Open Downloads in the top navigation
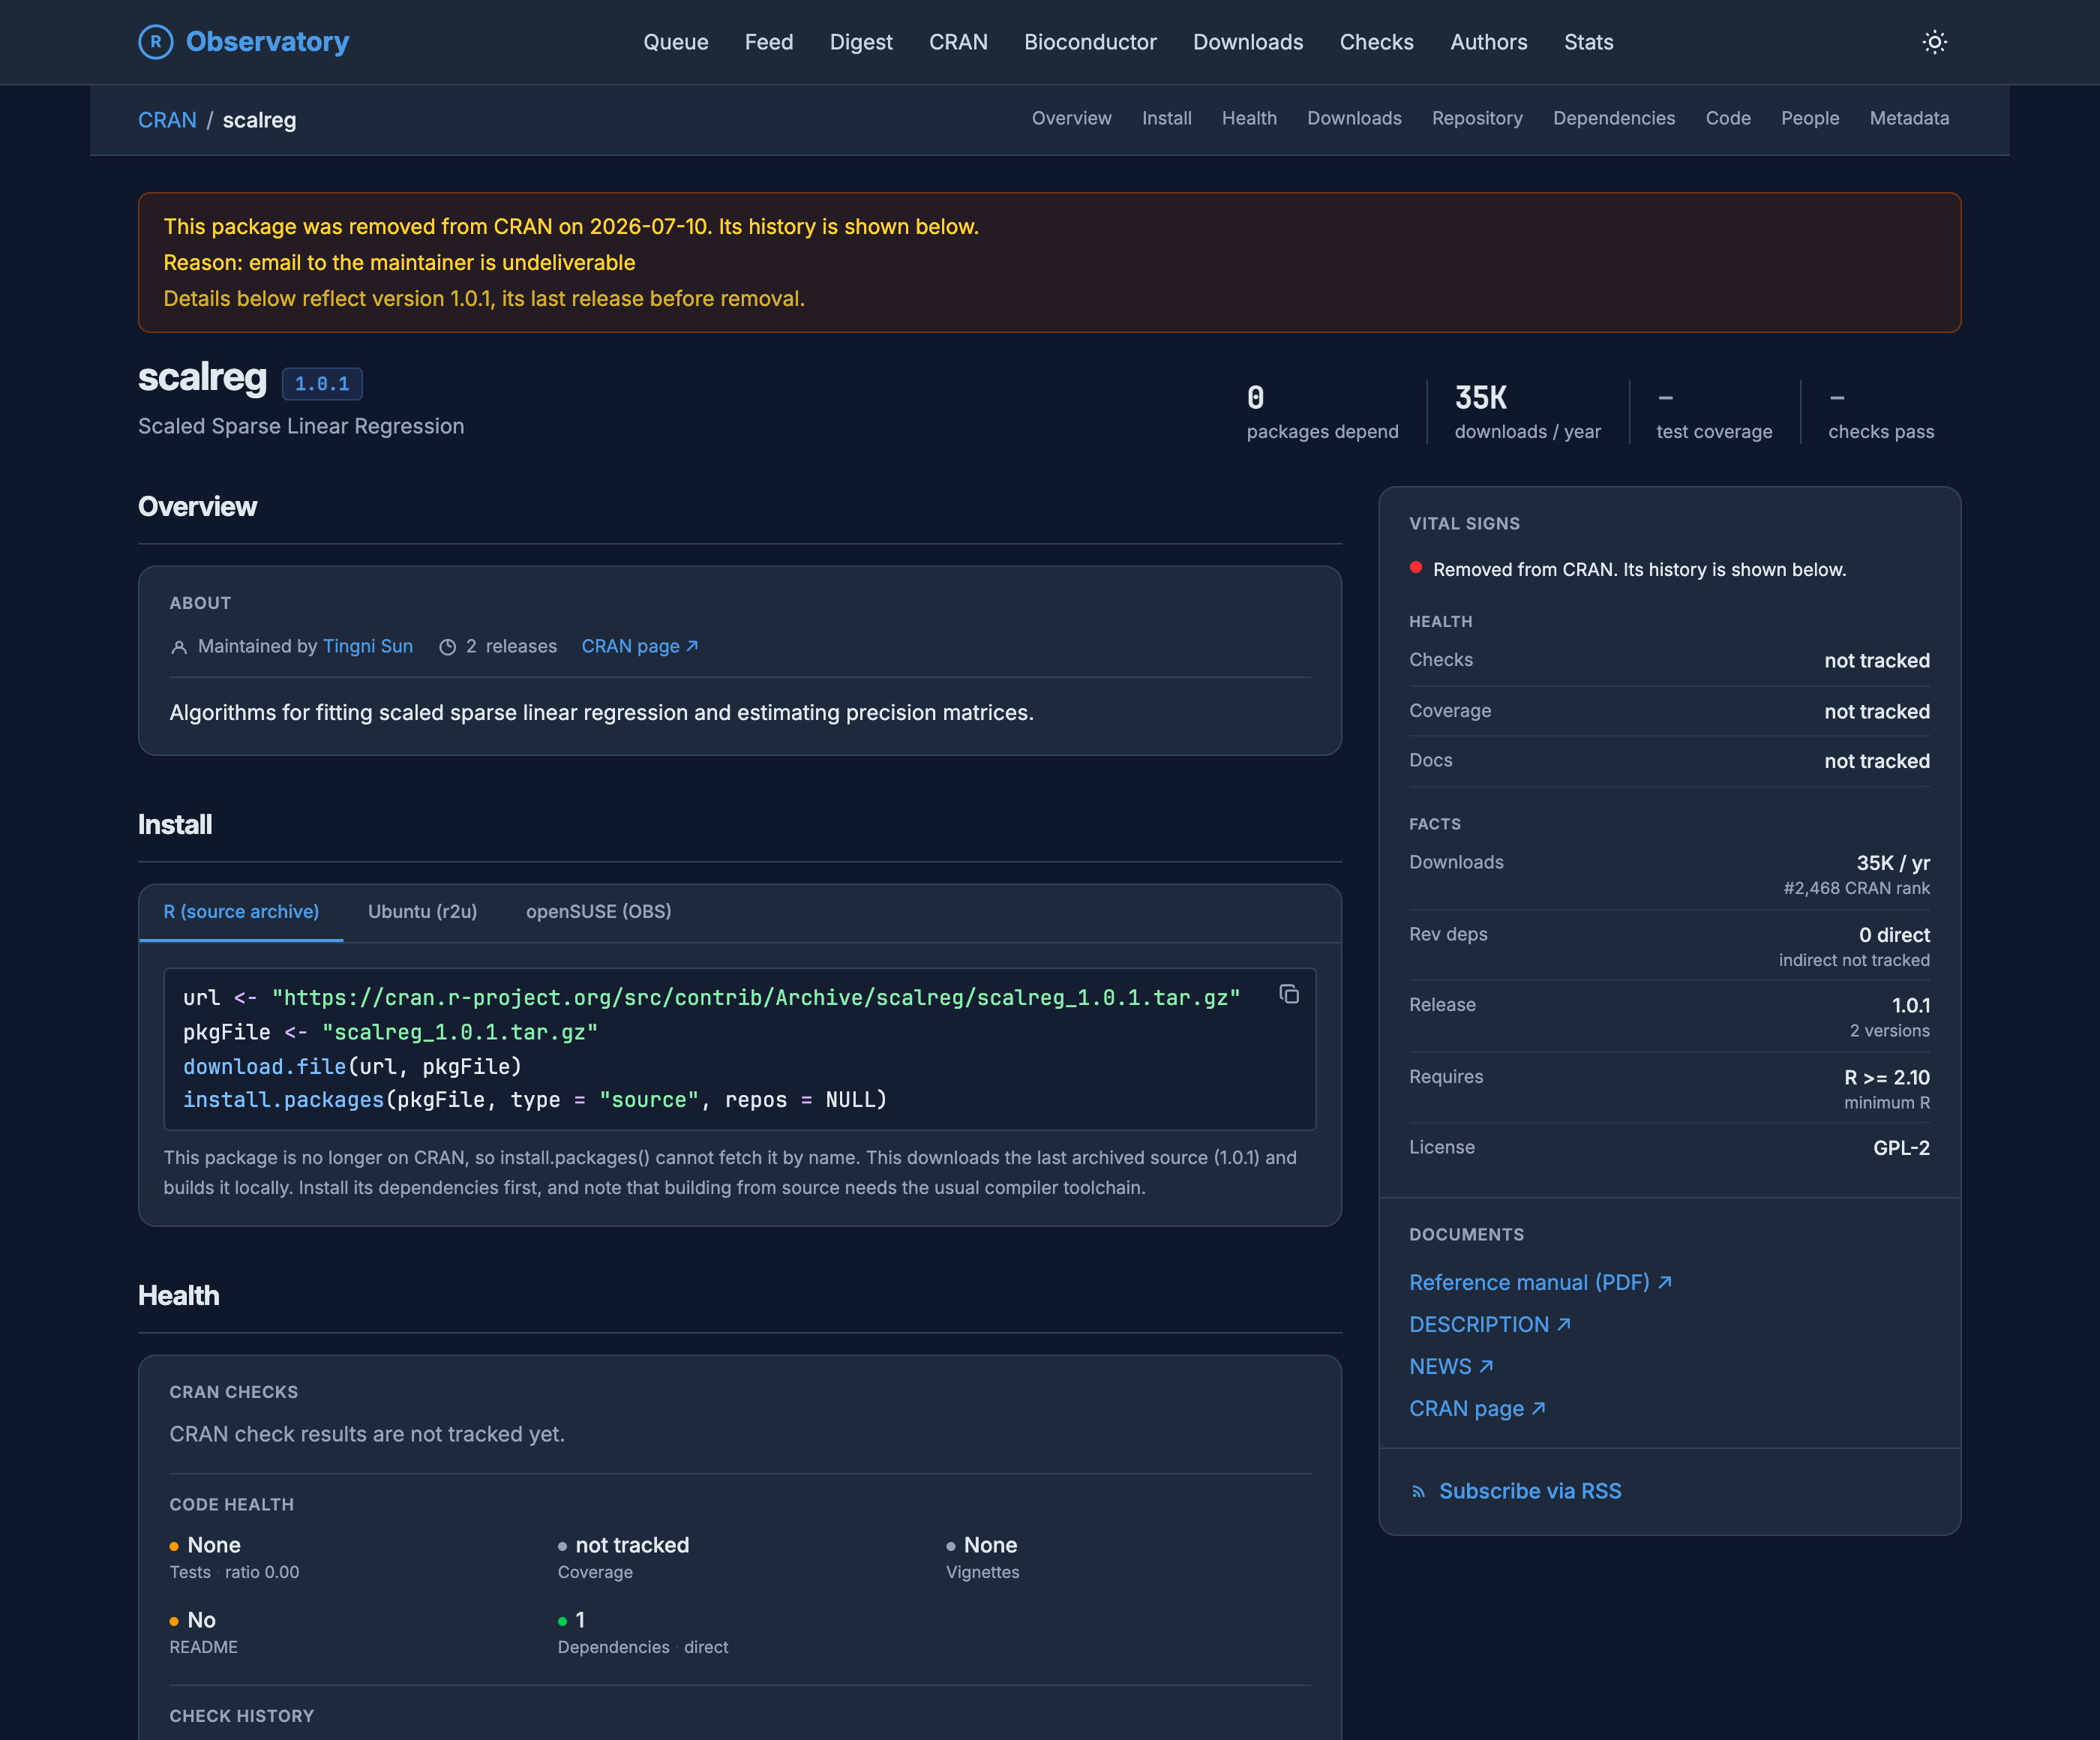This screenshot has height=1740, width=2100. click(1248, 42)
